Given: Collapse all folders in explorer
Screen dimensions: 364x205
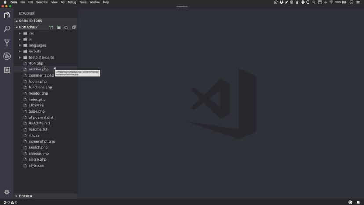Looking at the screenshot, I should point(74,27).
